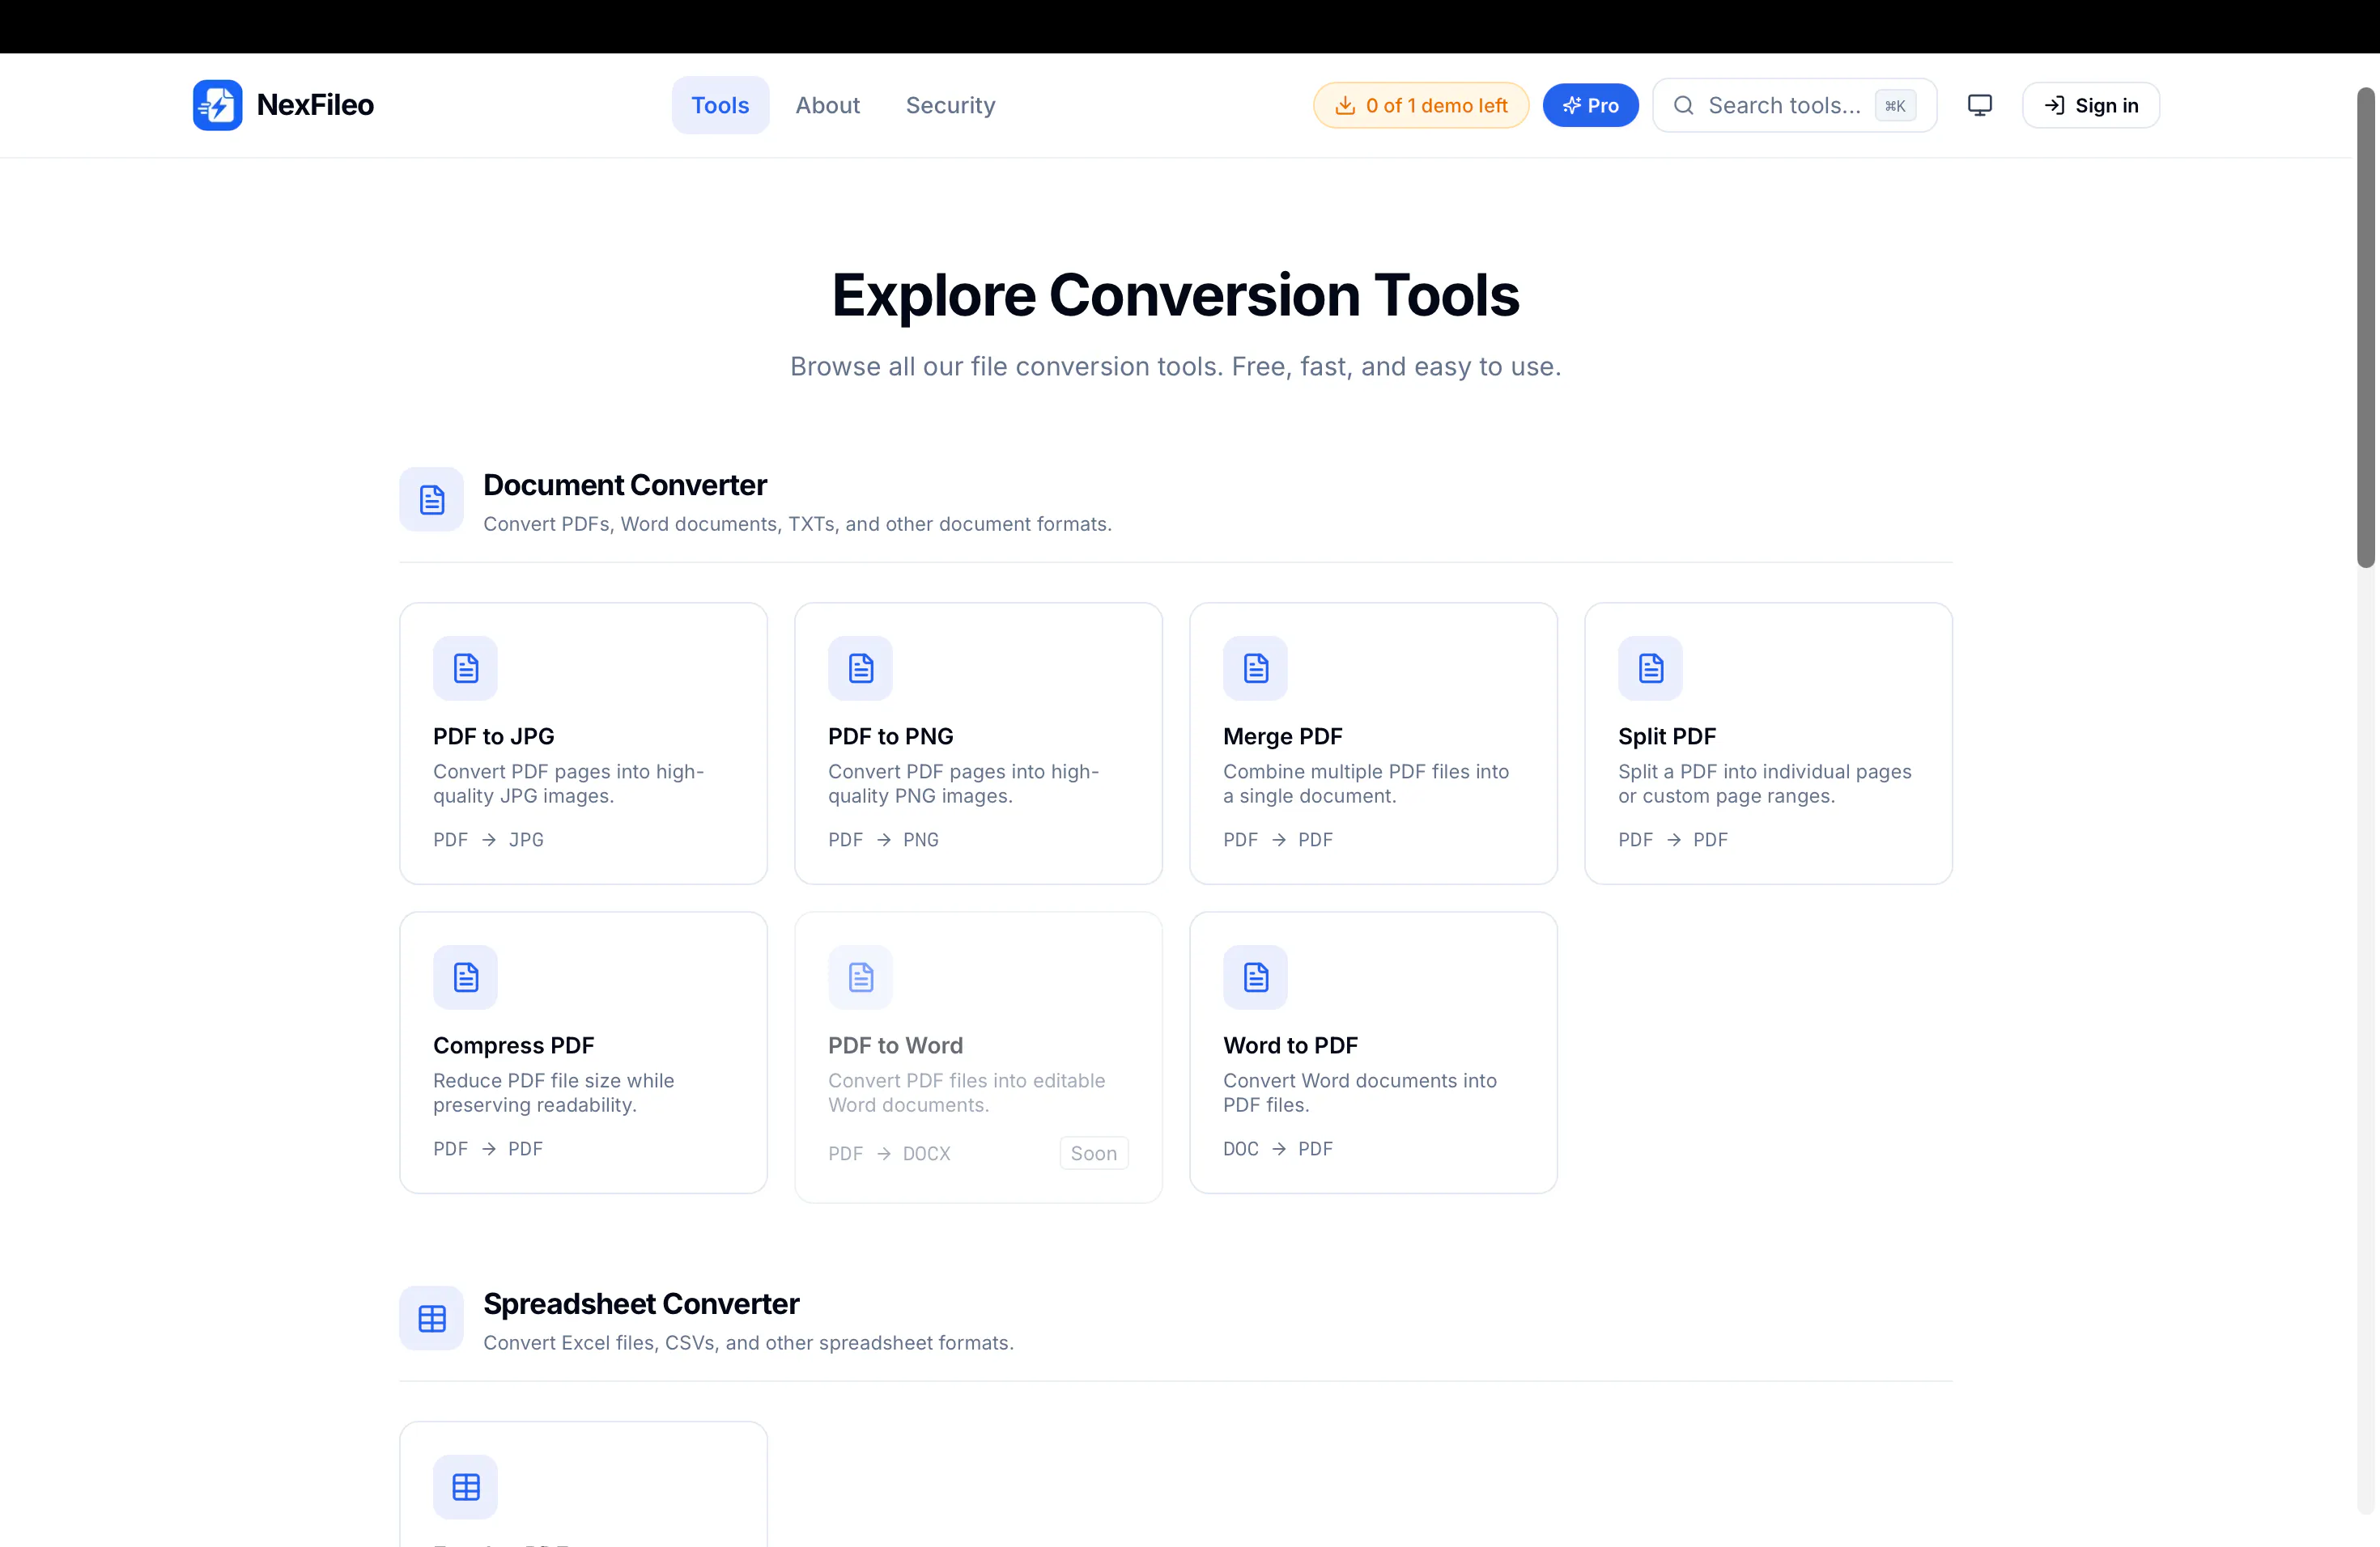Click the Compress PDF card icon
This screenshot has height=1547, width=2380.
(465, 977)
